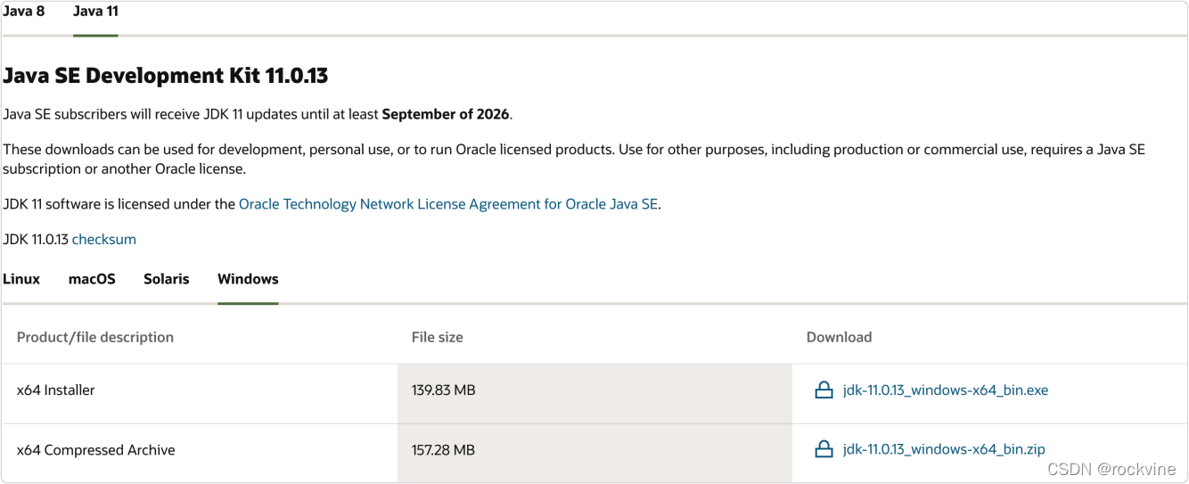This screenshot has height=484, width=1189.
Task: Open the Linux downloads tab
Action: (21, 279)
